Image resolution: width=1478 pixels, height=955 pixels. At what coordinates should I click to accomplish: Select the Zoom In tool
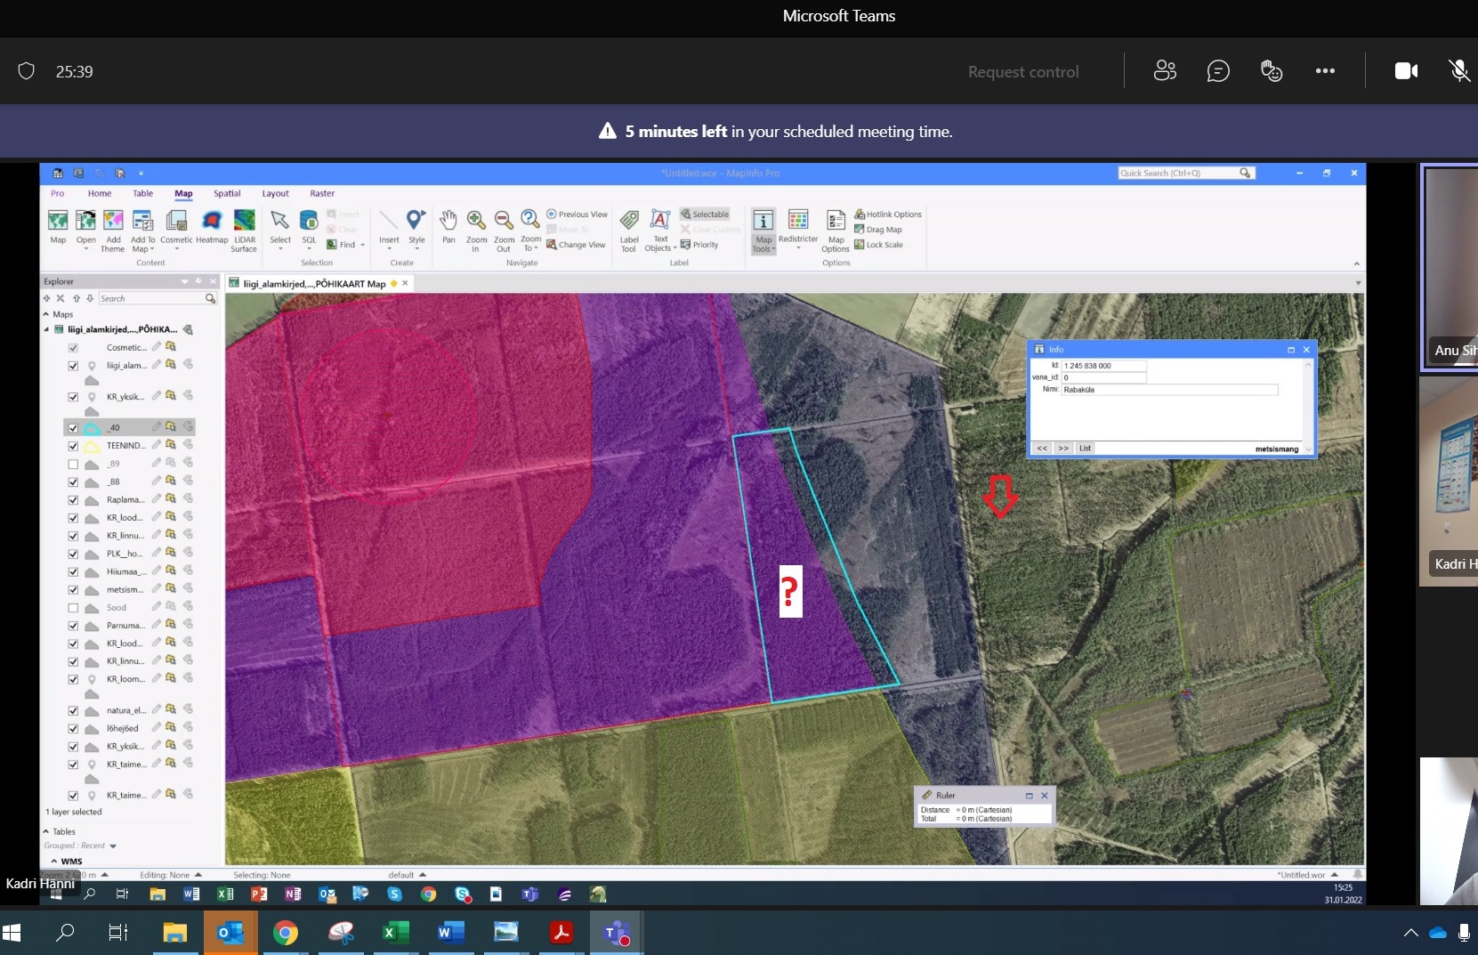(476, 231)
